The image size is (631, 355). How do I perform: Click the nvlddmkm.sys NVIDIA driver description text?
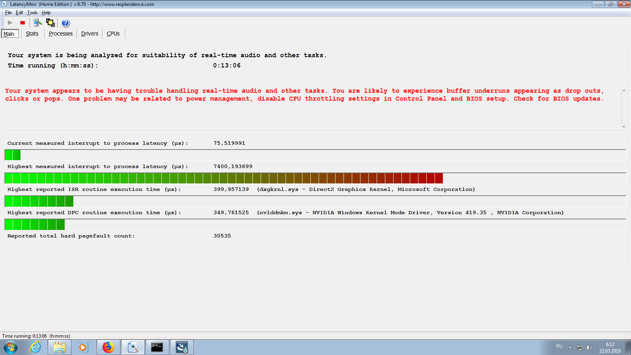point(410,213)
